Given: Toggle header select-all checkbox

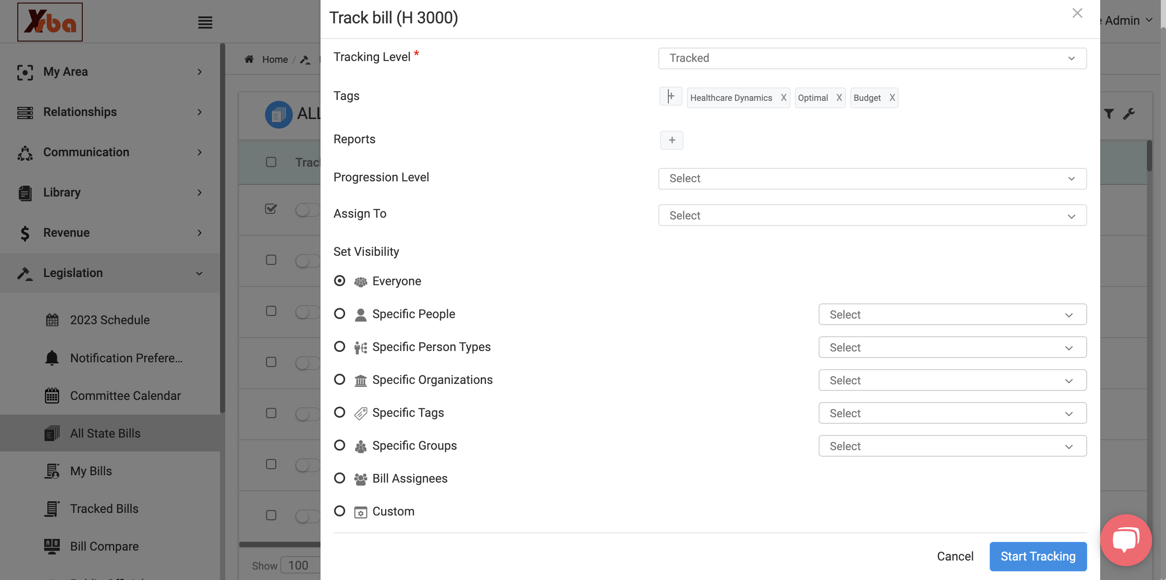Looking at the screenshot, I should coord(271,162).
